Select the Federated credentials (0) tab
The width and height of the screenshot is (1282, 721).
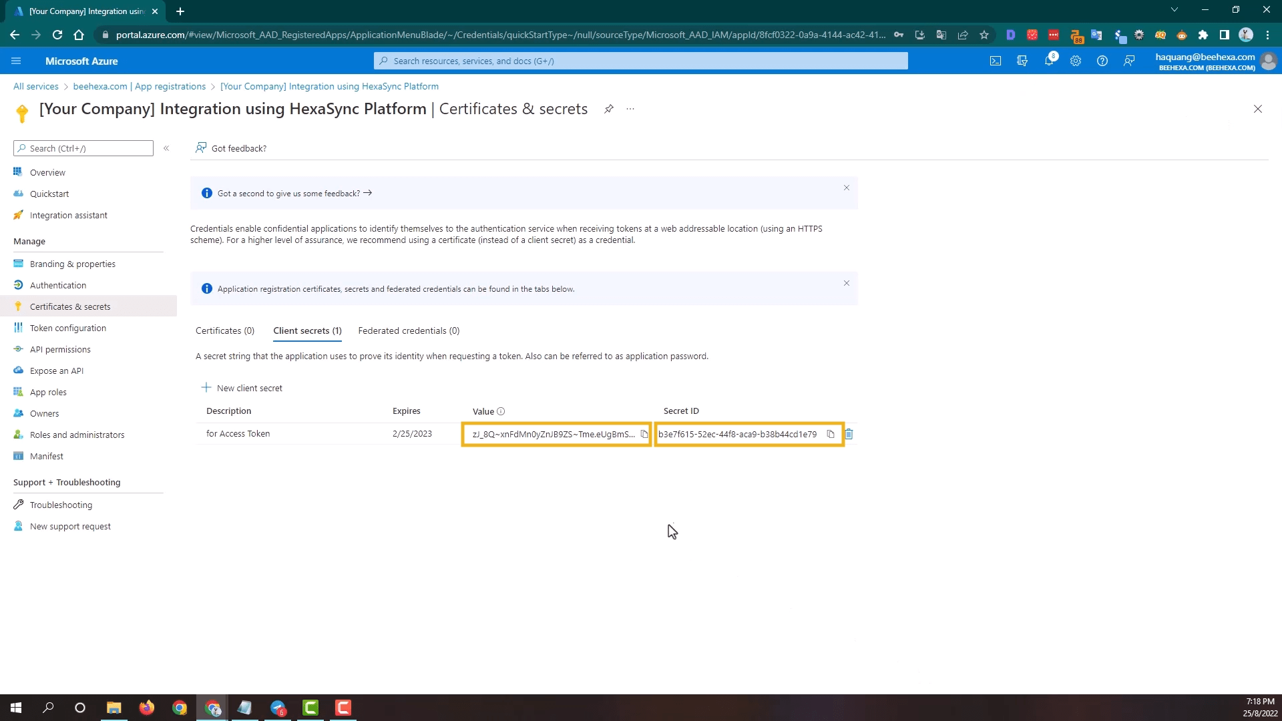(409, 330)
